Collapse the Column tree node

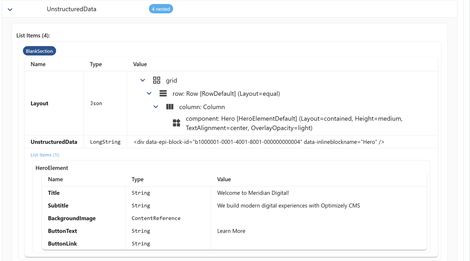[155, 106]
